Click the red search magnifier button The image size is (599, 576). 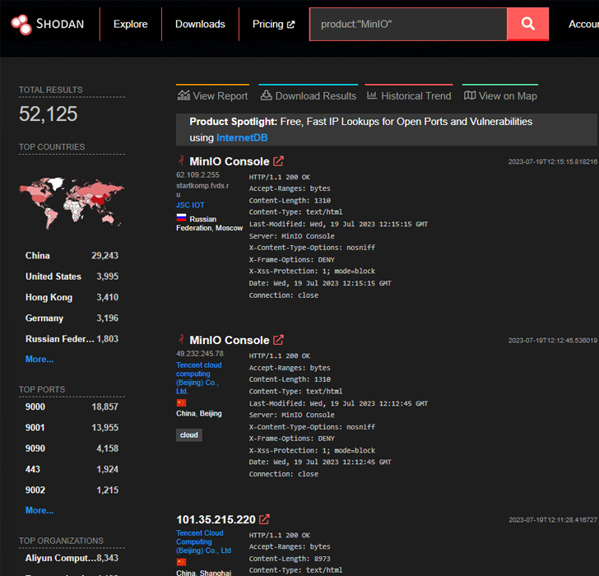click(527, 24)
